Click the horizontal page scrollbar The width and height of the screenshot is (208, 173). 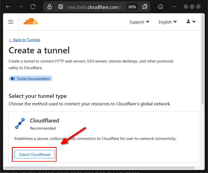coord(99,168)
